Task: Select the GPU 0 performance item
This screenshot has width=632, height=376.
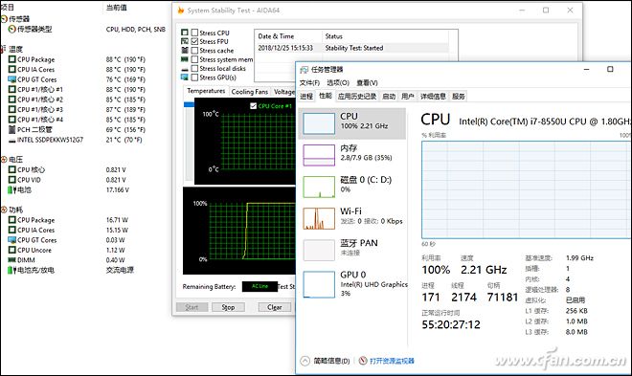Action: coord(351,284)
